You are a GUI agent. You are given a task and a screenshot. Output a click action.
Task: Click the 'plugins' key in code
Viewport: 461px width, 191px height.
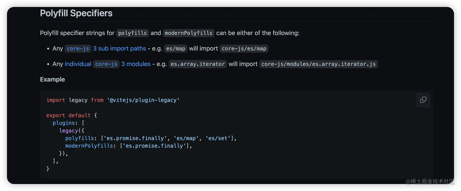tap(63, 123)
